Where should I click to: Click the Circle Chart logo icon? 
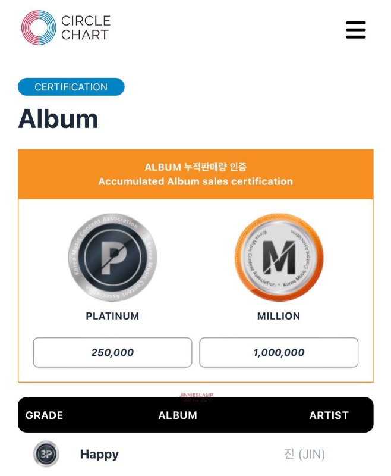pyautogui.click(x=39, y=27)
